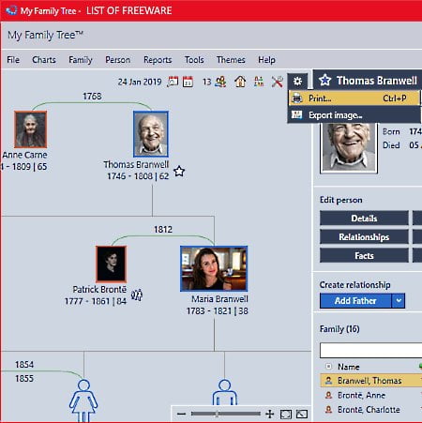Open the Tools menu
422x423 pixels.
pyautogui.click(x=194, y=60)
